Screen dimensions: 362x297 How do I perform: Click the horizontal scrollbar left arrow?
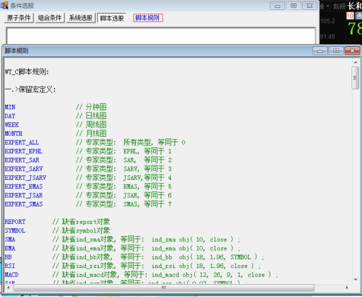[9, 287]
